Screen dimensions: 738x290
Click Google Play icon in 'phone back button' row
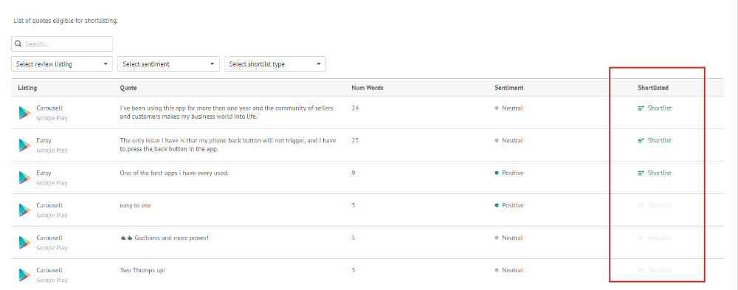24,145
